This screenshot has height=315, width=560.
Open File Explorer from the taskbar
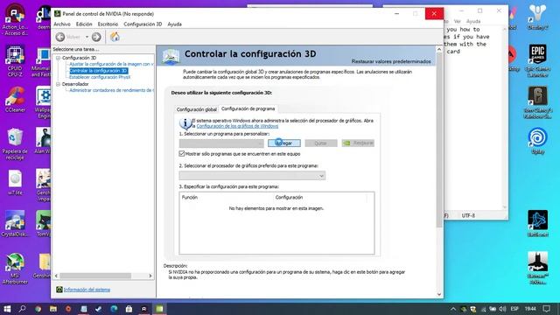pyautogui.click(x=53, y=309)
